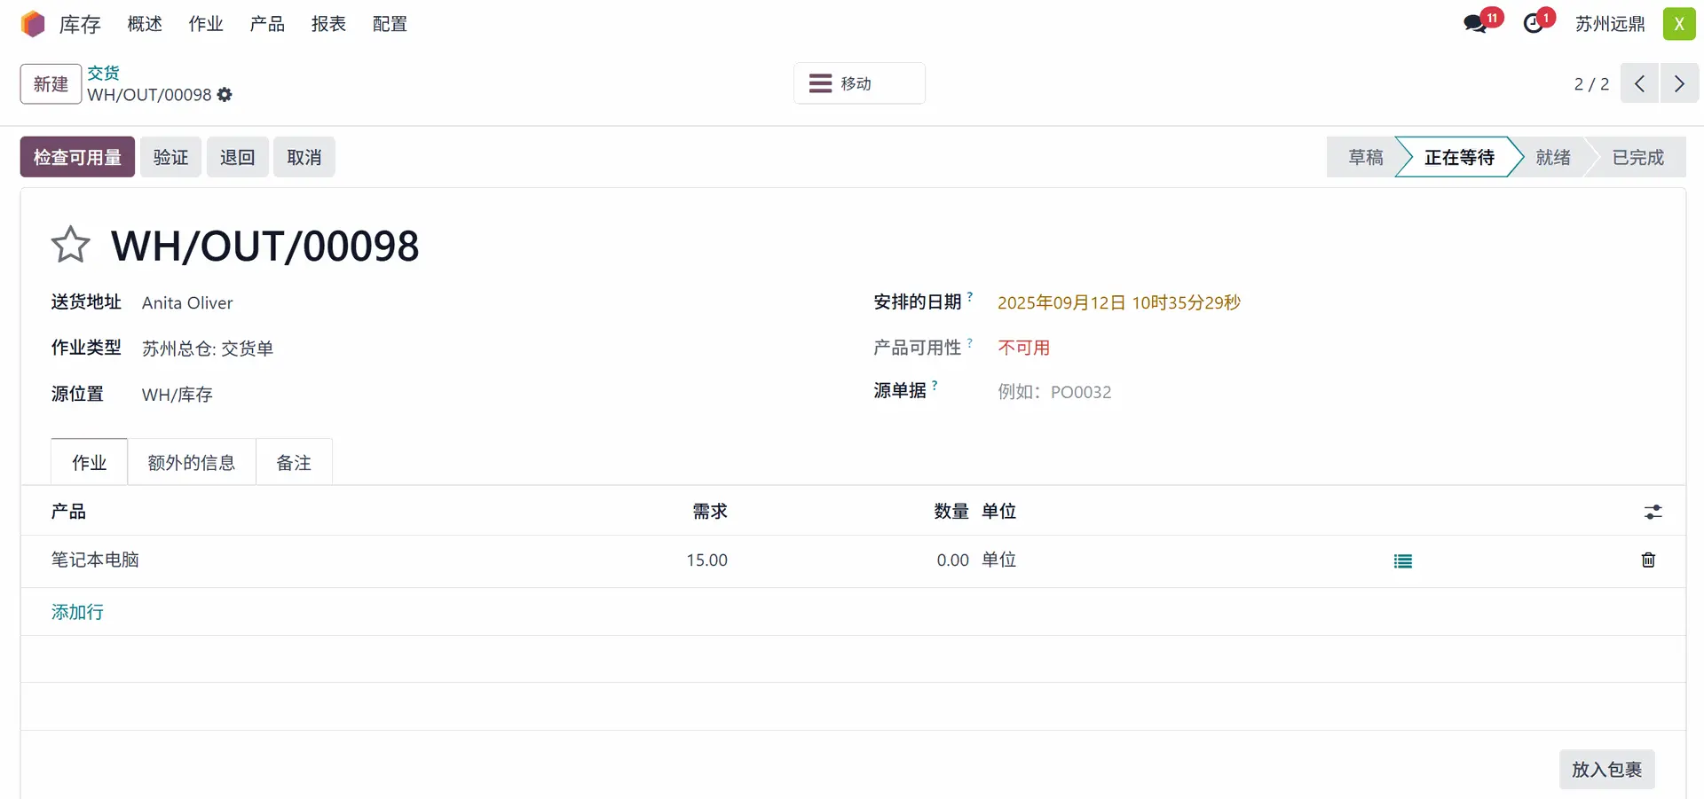Click the Odoo inventory app logo
This screenshot has width=1704, height=799.
pyautogui.click(x=33, y=24)
